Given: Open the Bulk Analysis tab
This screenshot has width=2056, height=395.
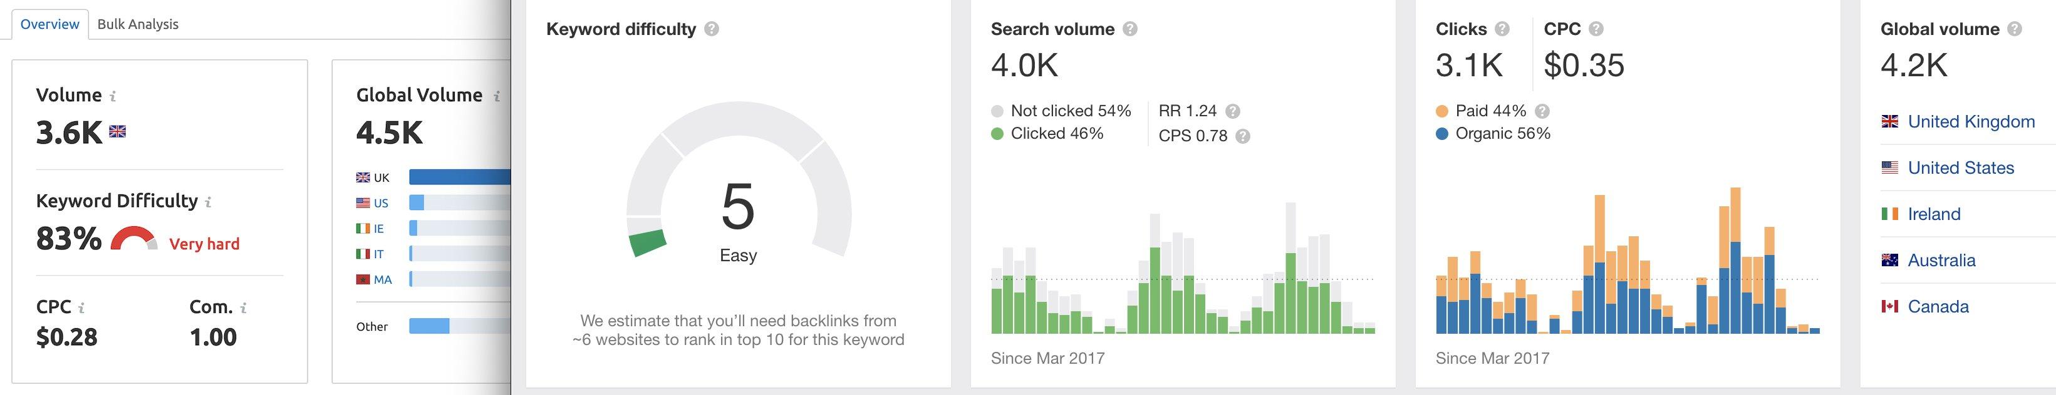Looking at the screenshot, I should 138,24.
